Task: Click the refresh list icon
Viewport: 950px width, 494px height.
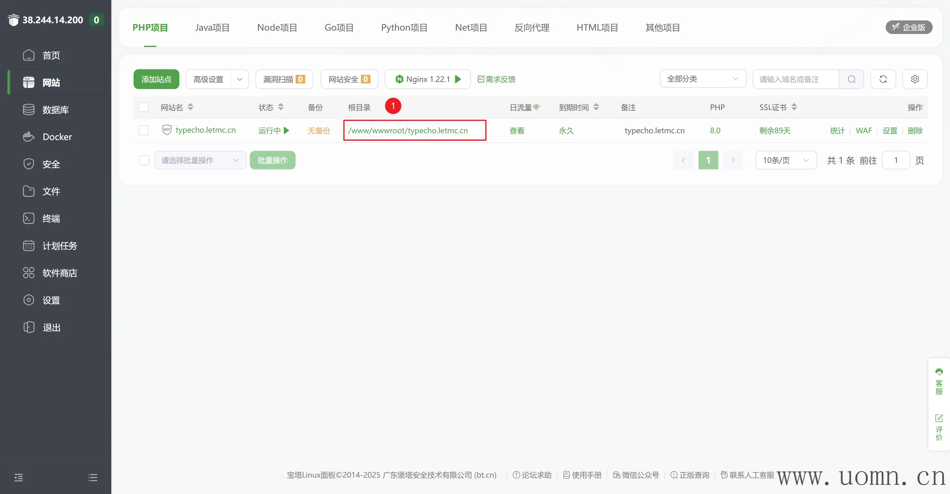Action: [x=883, y=79]
